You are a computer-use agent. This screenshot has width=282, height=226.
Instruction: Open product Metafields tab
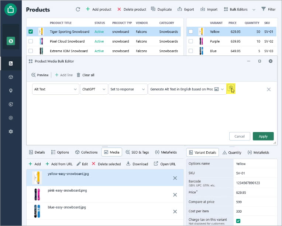[166, 152]
